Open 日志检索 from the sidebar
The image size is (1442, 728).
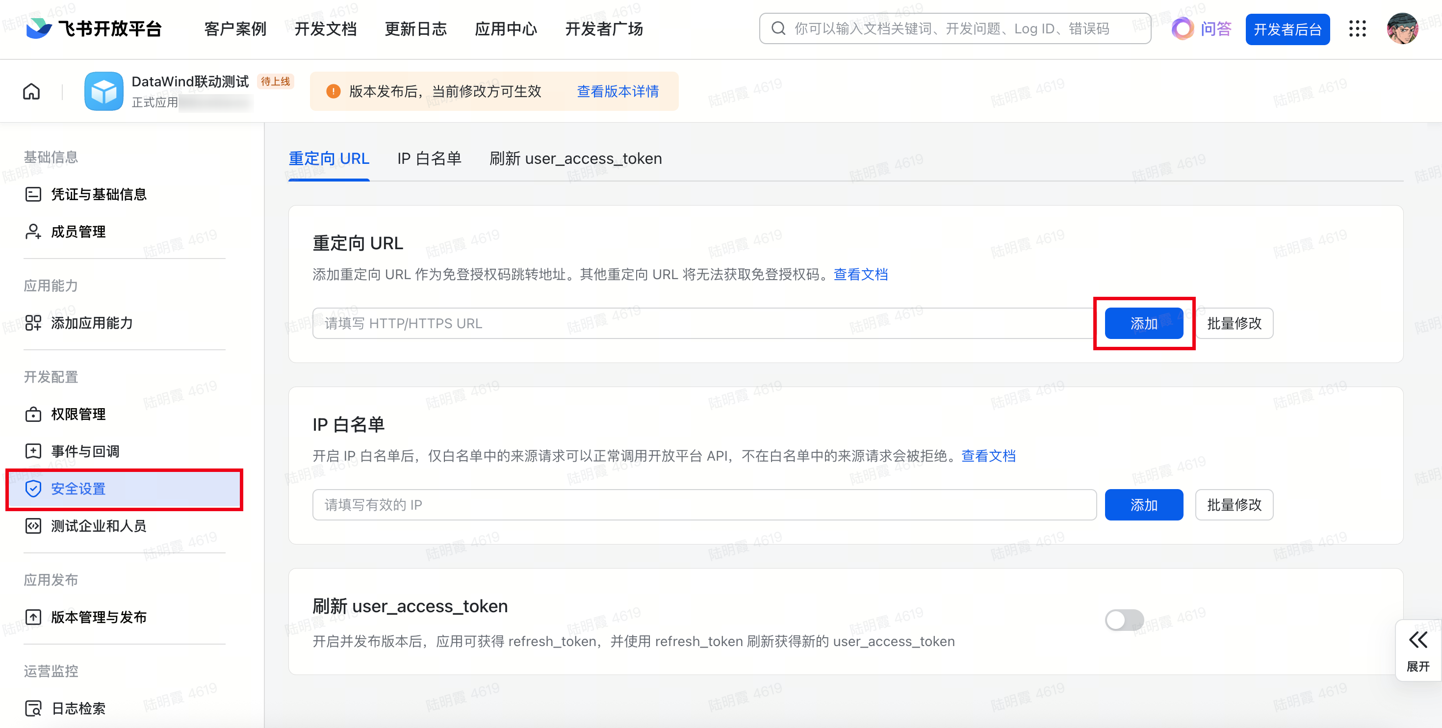click(x=78, y=708)
